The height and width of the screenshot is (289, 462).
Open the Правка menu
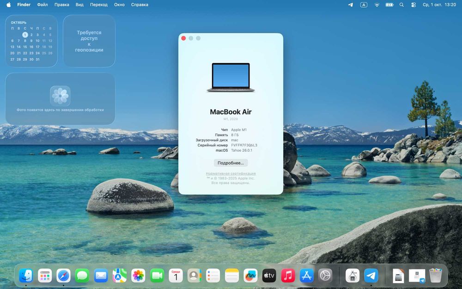(62, 5)
